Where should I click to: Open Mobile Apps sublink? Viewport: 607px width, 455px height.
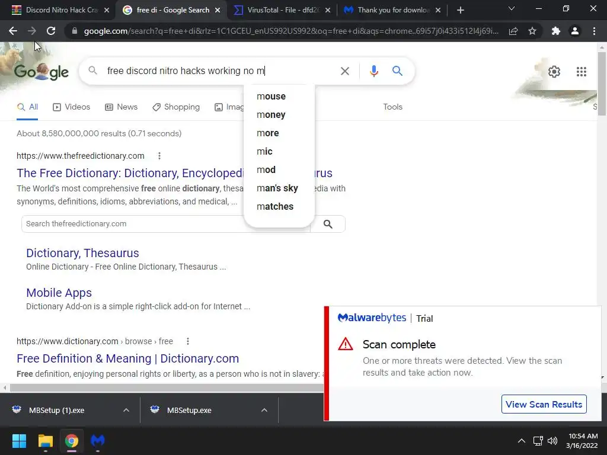pyautogui.click(x=59, y=293)
